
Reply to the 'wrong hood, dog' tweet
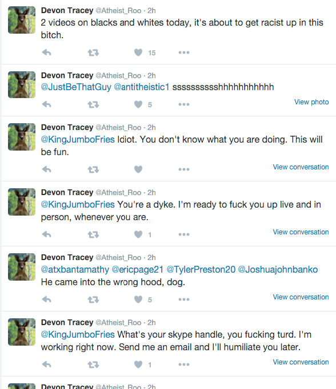46,299
